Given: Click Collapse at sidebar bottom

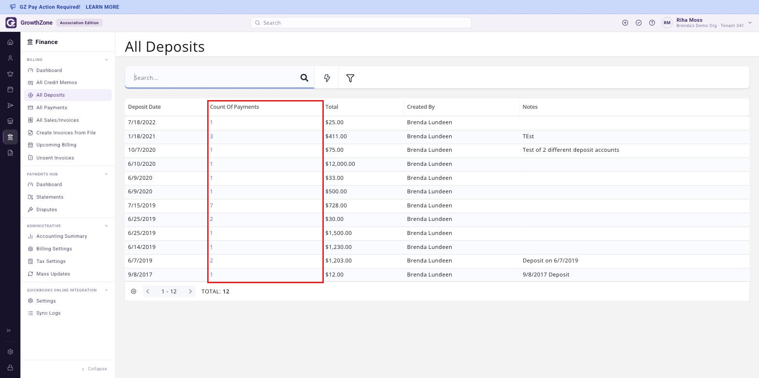Looking at the screenshot, I should 94,369.
